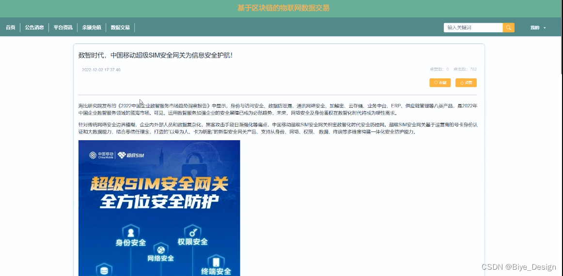563x276 pixels.
Task: Open the 平台资讯 menu item
Action: (x=63, y=28)
